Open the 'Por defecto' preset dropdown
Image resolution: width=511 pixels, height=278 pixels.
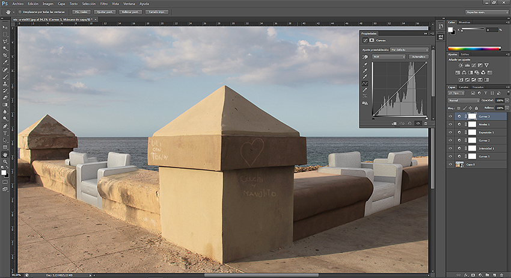point(409,49)
